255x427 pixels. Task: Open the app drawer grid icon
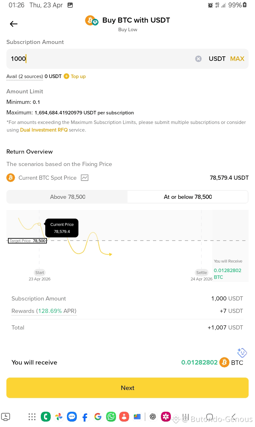[32, 416]
